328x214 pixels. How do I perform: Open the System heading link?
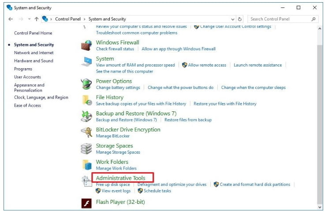(105, 59)
